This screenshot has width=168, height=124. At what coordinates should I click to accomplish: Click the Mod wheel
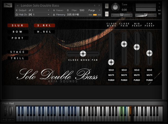(x=11, y=111)
